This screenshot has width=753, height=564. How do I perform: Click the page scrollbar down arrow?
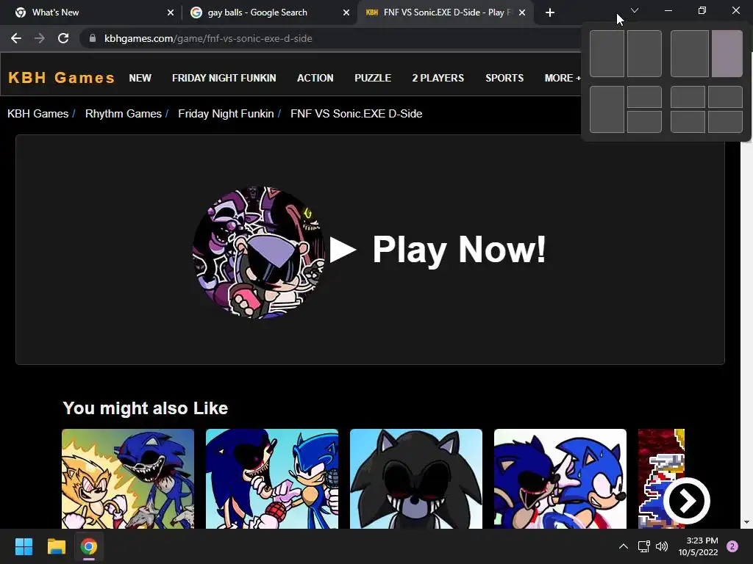tap(746, 523)
